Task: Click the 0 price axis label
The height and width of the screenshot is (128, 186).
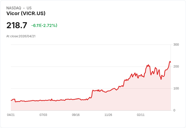Action: (174, 110)
